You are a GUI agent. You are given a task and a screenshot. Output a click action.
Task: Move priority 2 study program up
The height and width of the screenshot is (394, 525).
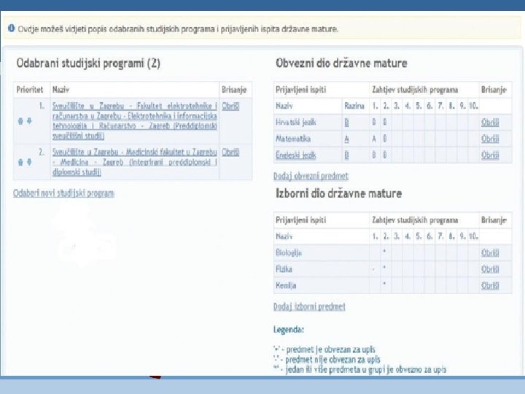20,162
